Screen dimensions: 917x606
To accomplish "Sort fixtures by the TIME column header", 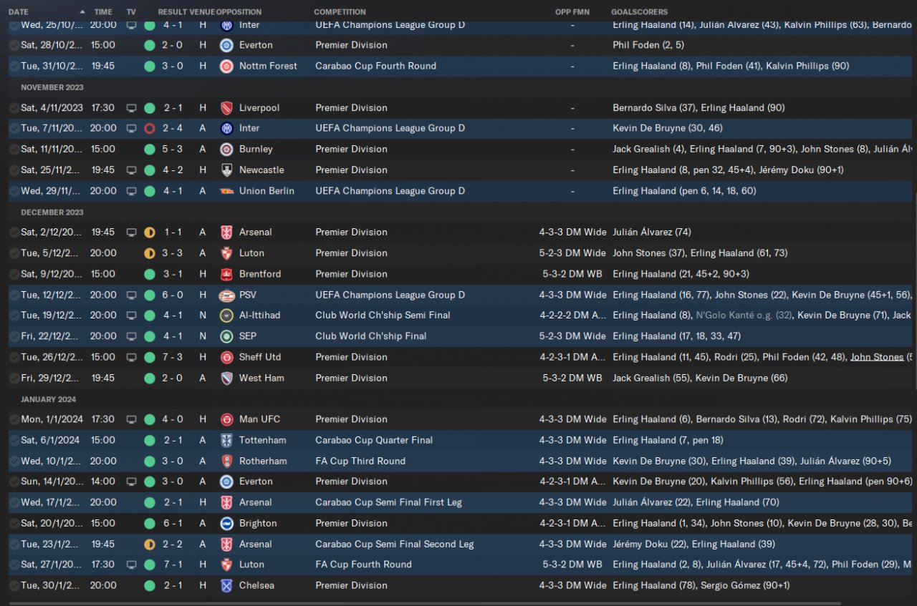I will (103, 12).
